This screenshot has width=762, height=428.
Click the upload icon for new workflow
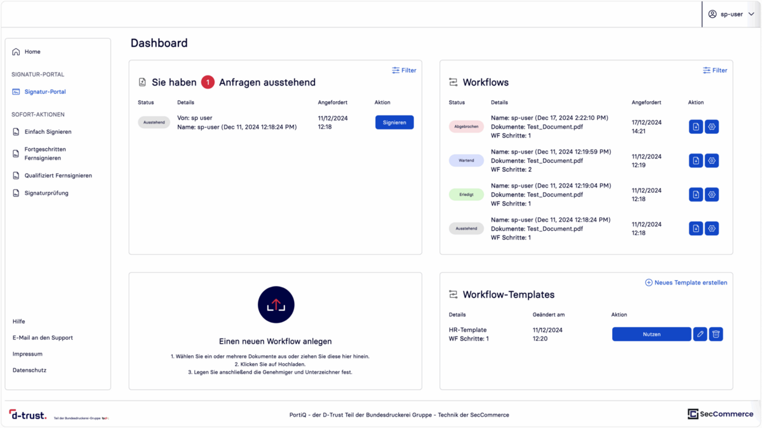pos(276,305)
